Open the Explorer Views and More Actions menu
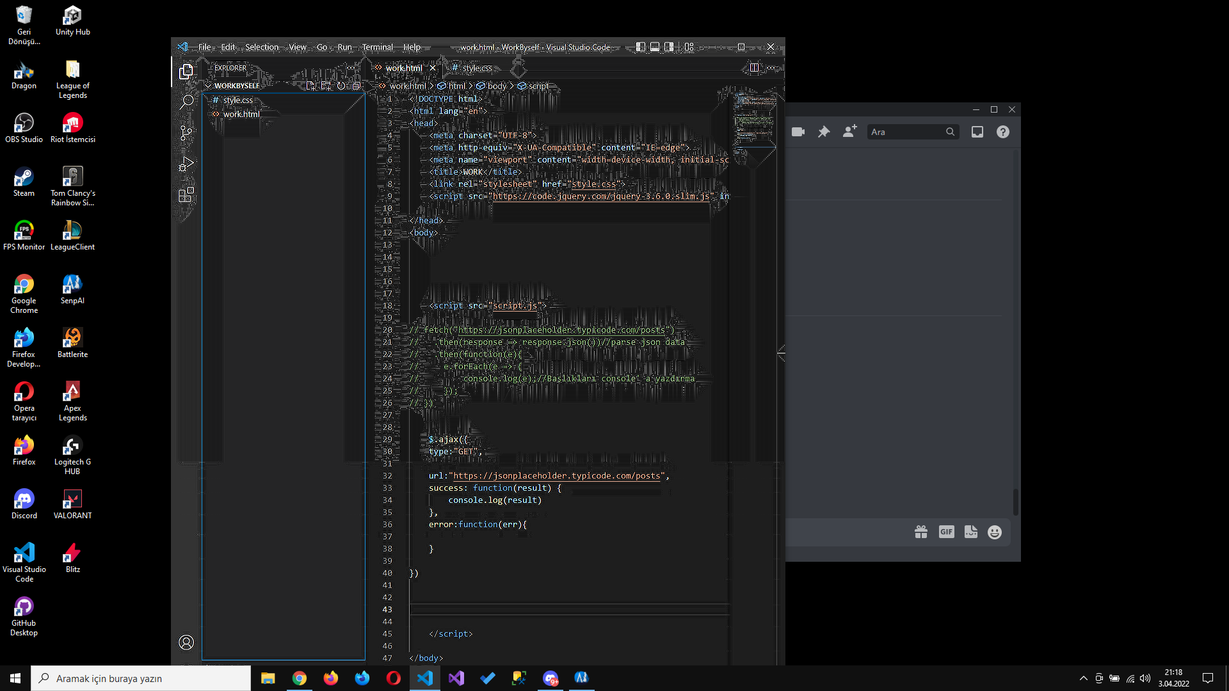 coord(351,68)
